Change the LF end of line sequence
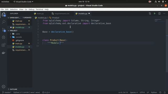This screenshot has width=168, height=94. coord(148,92)
